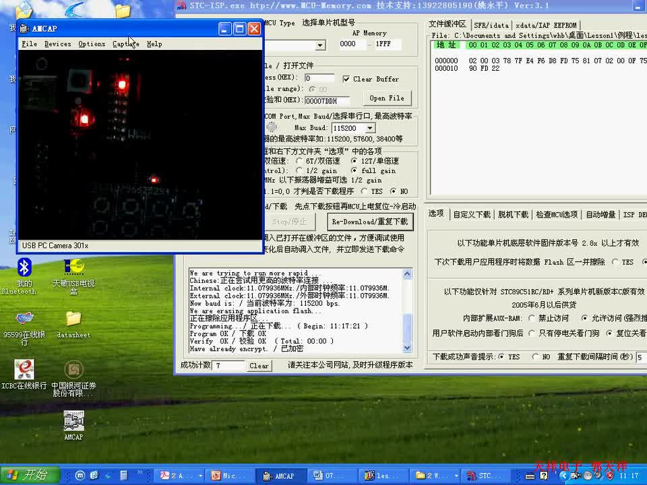Switch to the PowerPoint taskbar button

pyautogui.click(x=229, y=476)
